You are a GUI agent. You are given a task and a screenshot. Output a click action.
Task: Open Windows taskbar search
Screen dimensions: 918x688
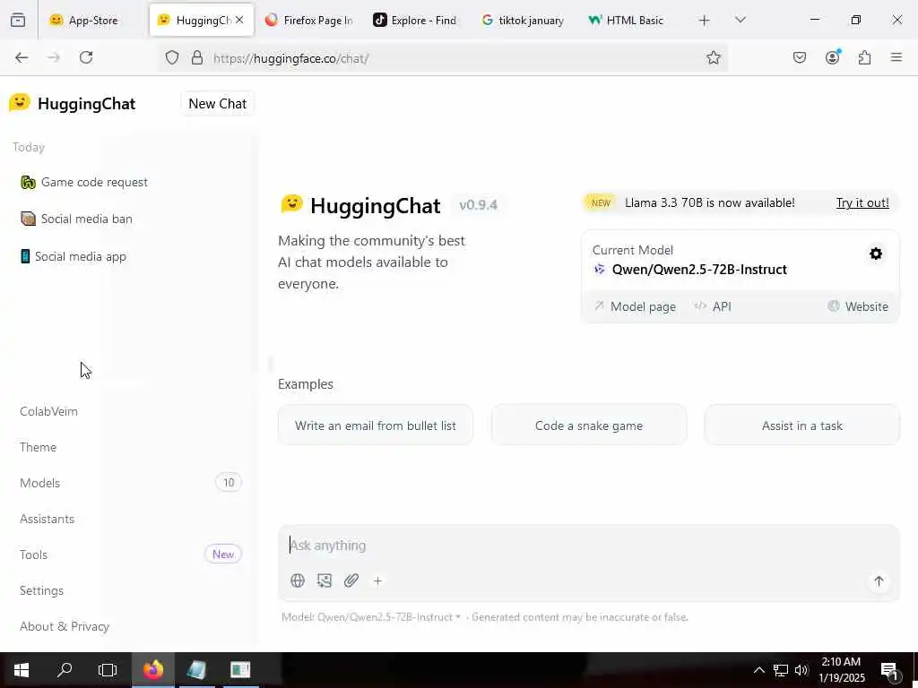pyautogui.click(x=65, y=670)
